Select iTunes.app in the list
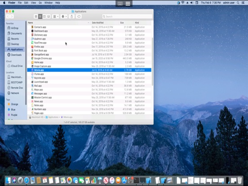 coord(89,74)
